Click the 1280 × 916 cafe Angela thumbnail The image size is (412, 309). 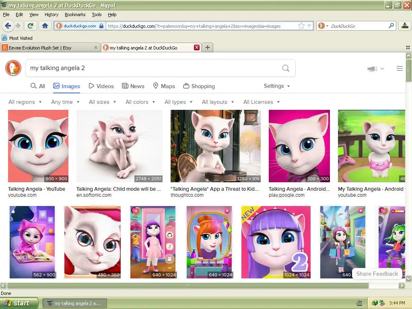coord(216,146)
